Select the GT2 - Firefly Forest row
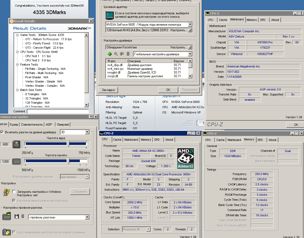The height and width of the screenshot is (238, 304). [44, 44]
